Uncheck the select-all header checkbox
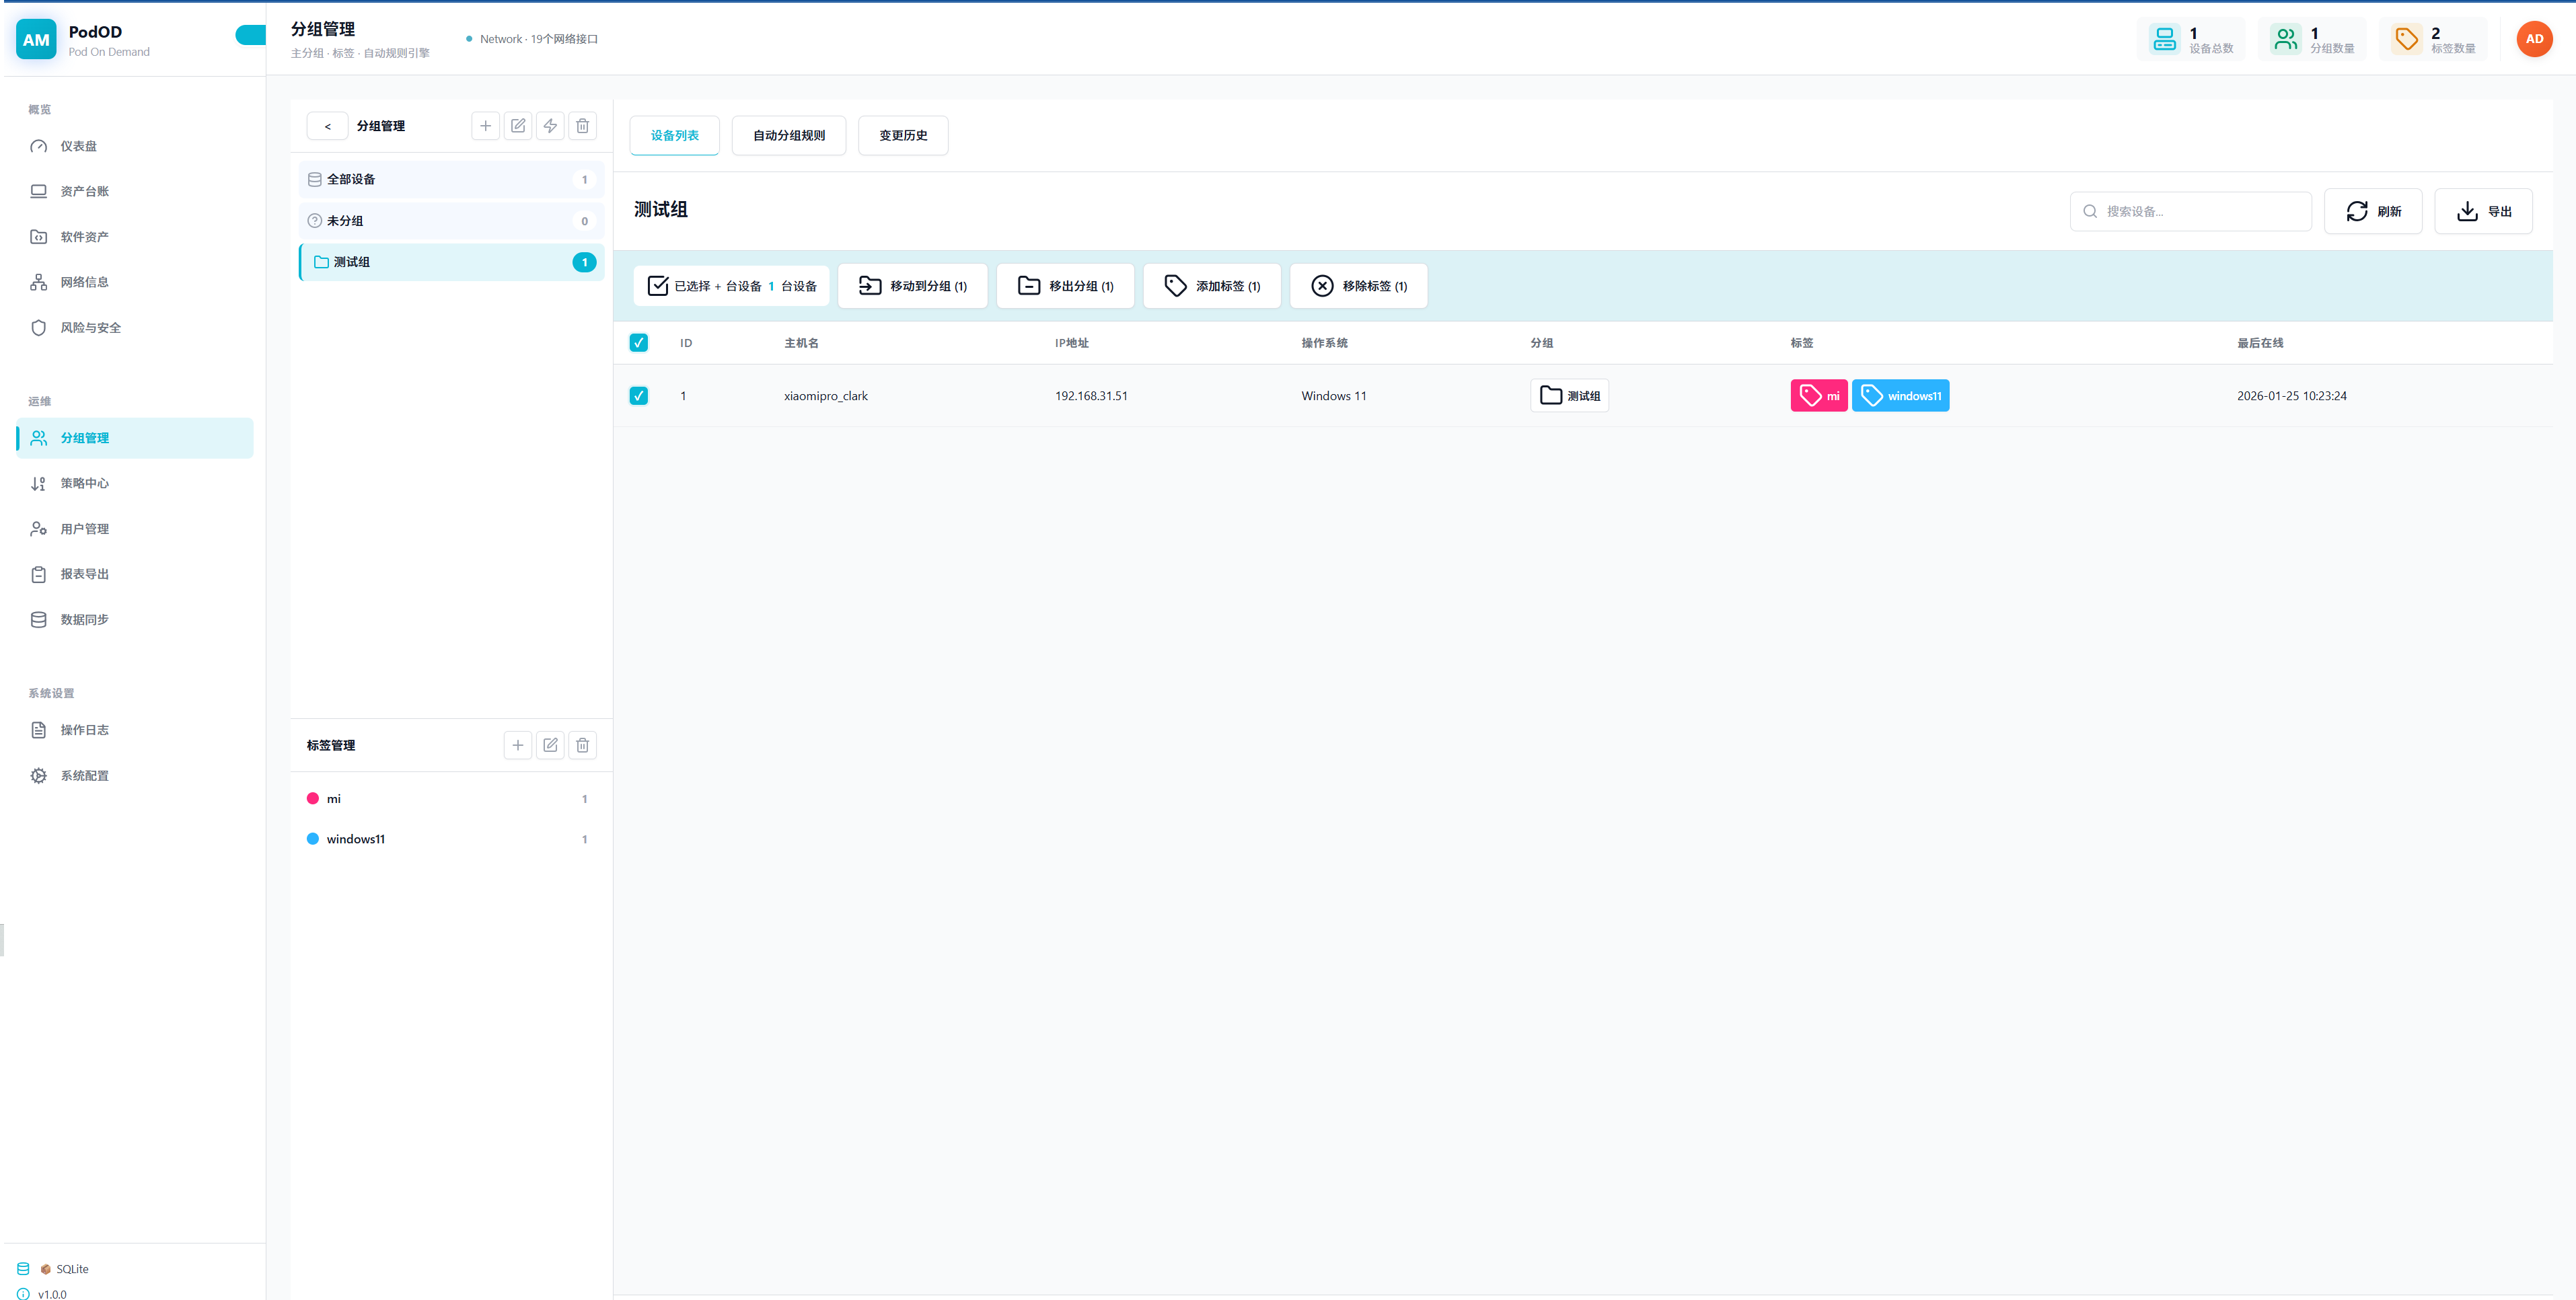The height and width of the screenshot is (1300, 2576). (x=639, y=343)
